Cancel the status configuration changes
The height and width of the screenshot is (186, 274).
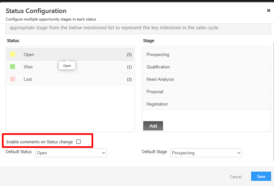(236, 177)
